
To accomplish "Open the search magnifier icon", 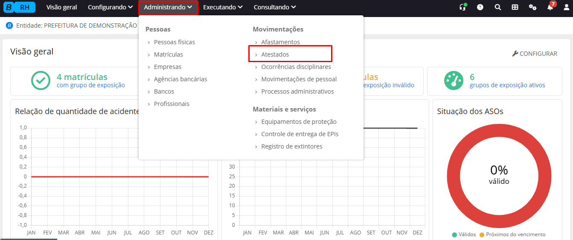I will [497, 7].
